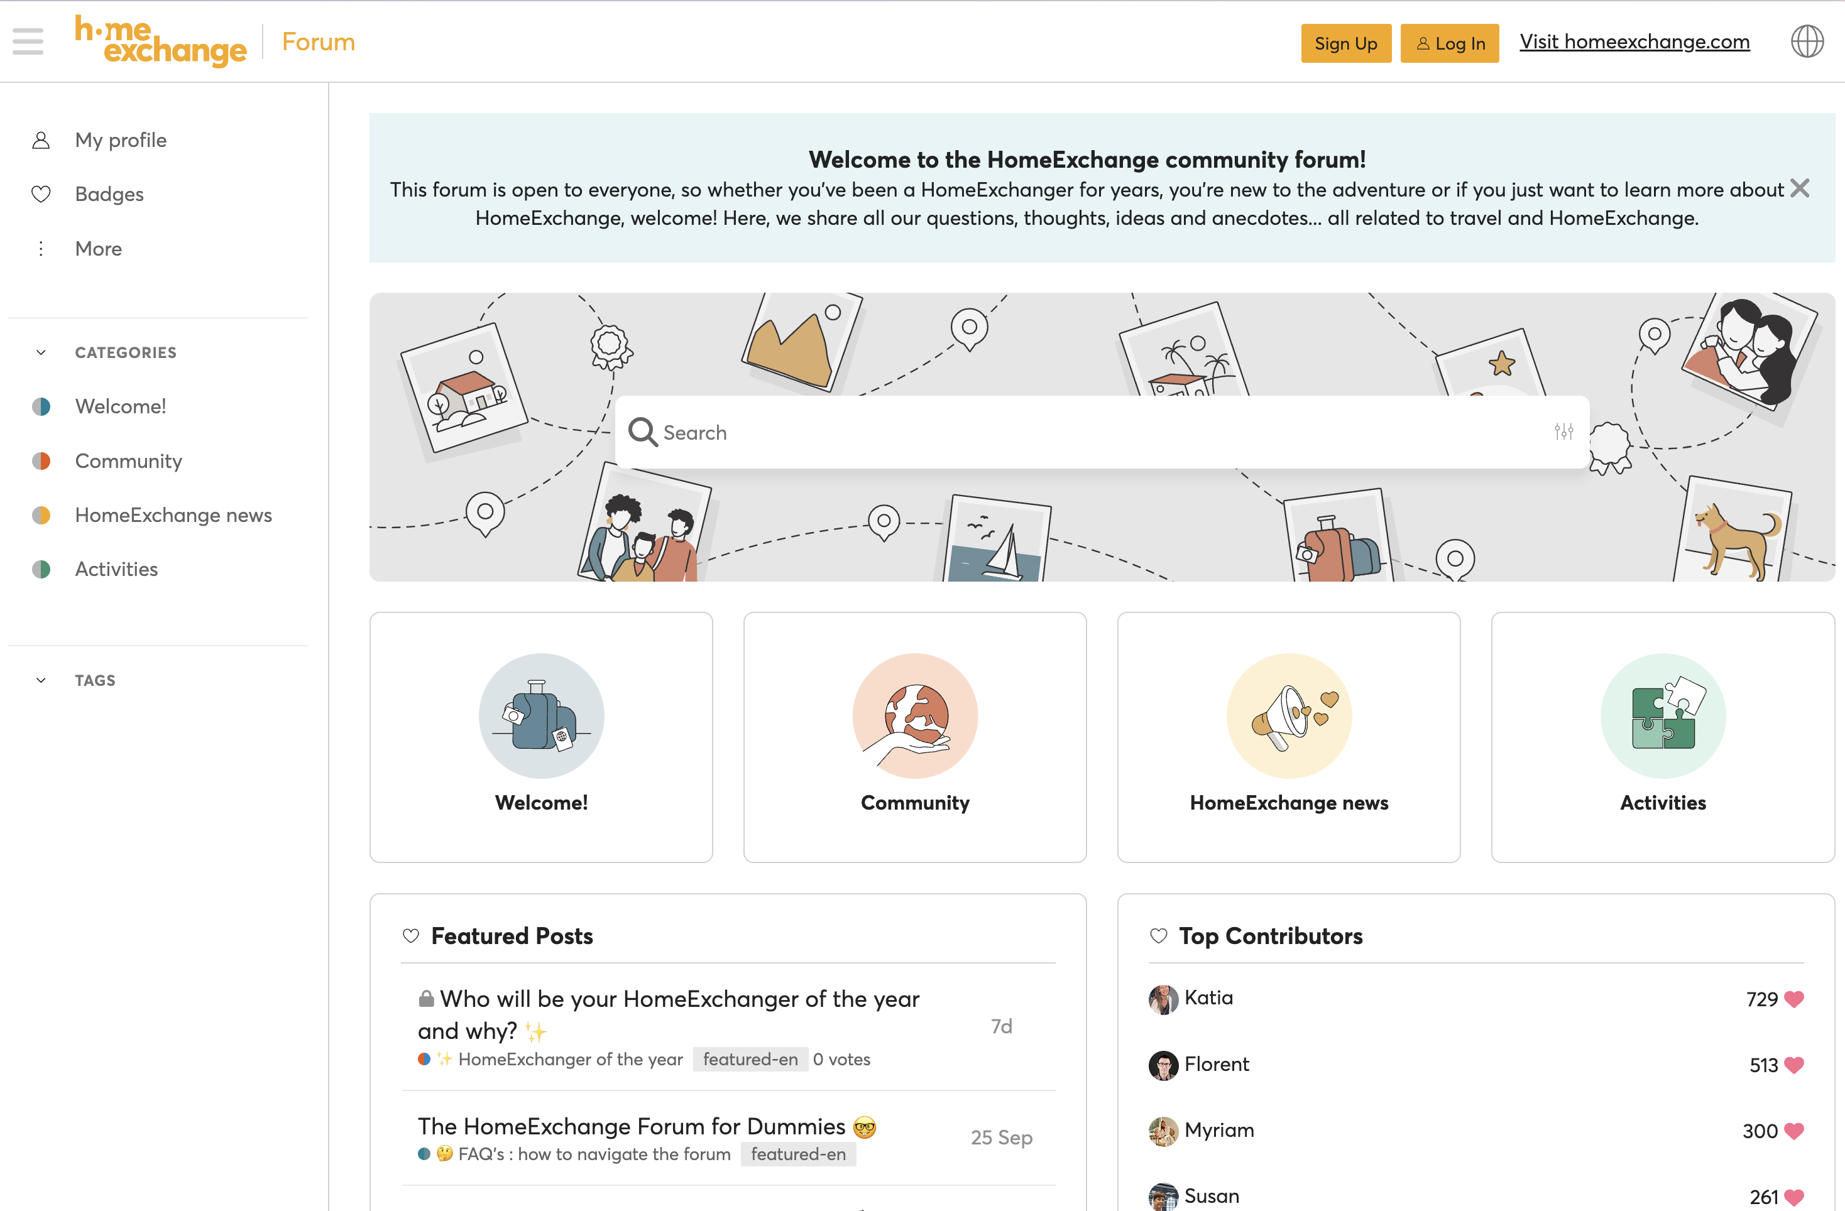This screenshot has width=1845, height=1211.
Task: Click the Community globe icon
Action: coord(914,715)
